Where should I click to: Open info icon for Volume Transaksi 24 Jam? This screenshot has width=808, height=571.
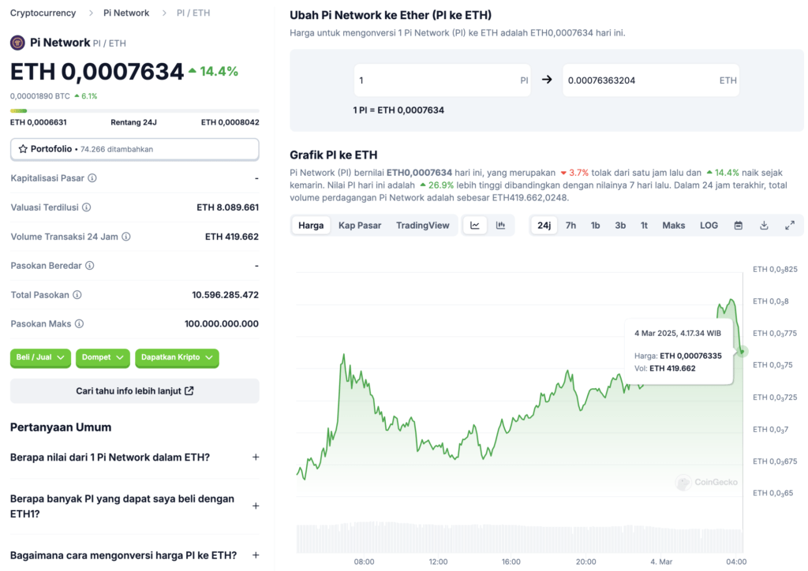[x=126, y=237]
